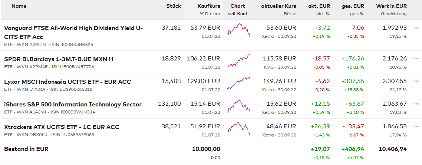Image resolution: width=422 pixels, height=165 pixels.
Task: Open Xtrackers ATX UCITS ETF link
Action: (x=62, y=127)
